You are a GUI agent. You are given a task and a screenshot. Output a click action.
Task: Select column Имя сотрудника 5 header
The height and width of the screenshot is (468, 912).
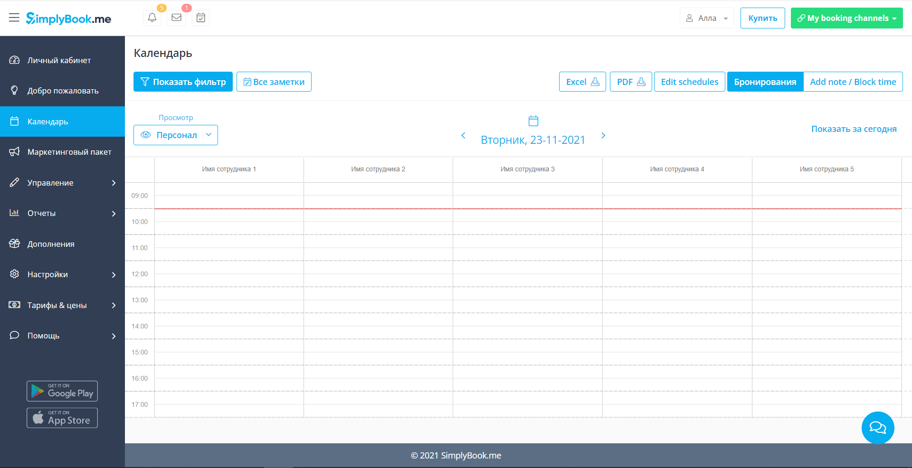click(x=827, y=169)
